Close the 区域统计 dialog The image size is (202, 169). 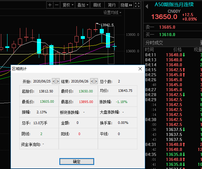coord(140,69)
